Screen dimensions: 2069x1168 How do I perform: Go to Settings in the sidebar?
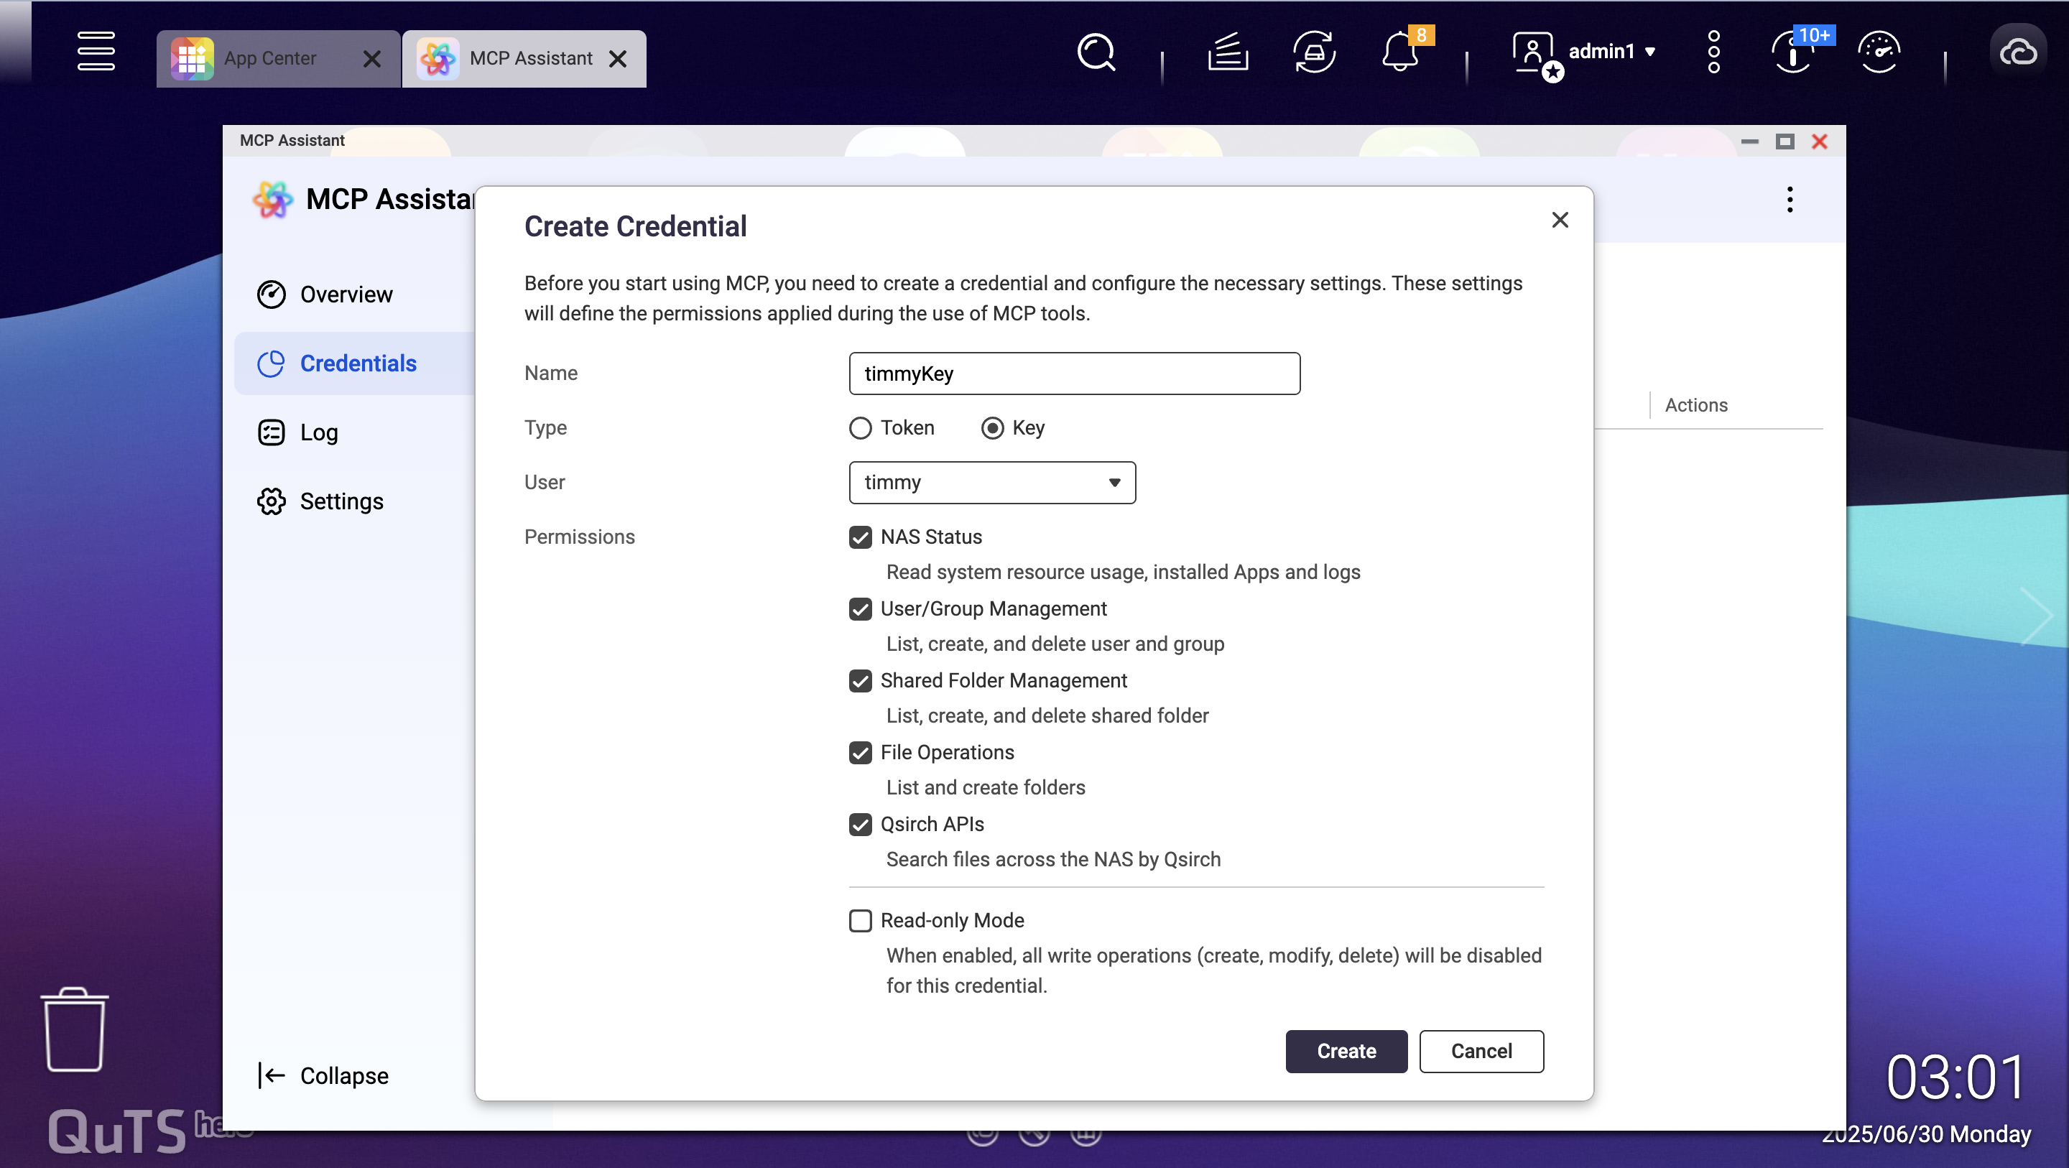(341, 501)
